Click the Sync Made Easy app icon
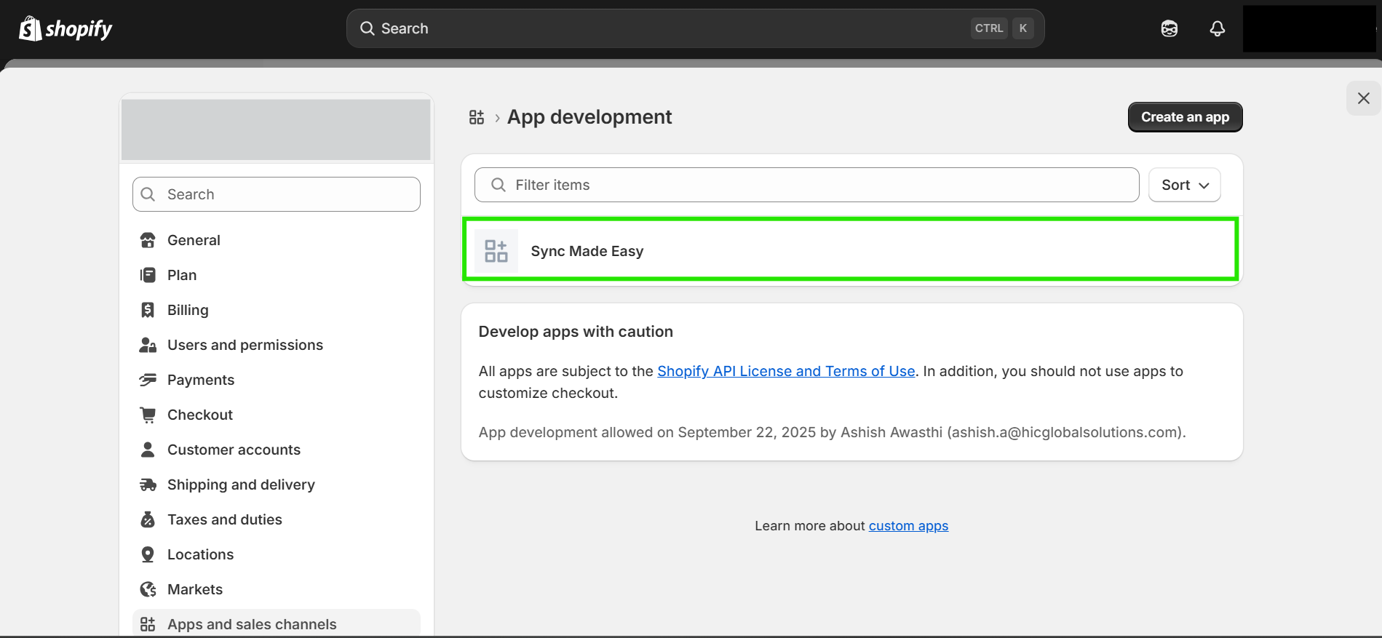1382x638 pixels. 496,251
